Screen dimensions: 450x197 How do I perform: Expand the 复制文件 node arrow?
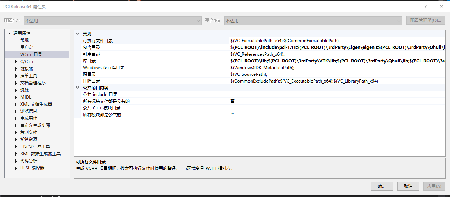click(x=16, y=133)
